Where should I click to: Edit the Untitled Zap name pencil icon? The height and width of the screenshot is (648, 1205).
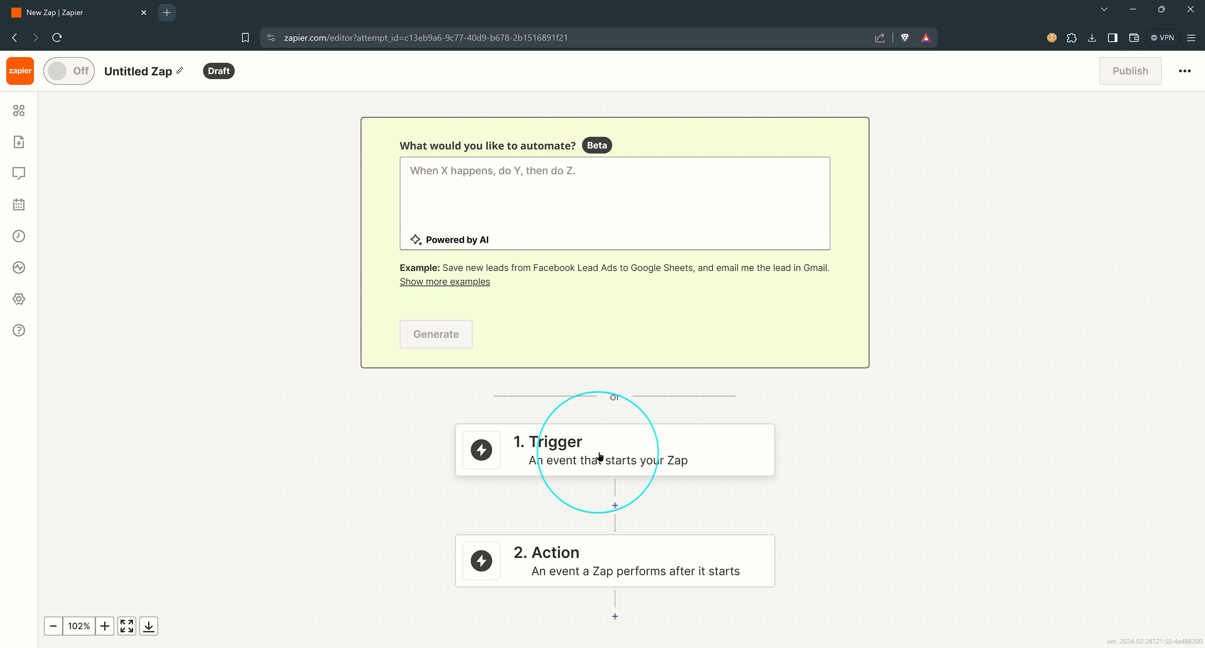tap(179, 71)
